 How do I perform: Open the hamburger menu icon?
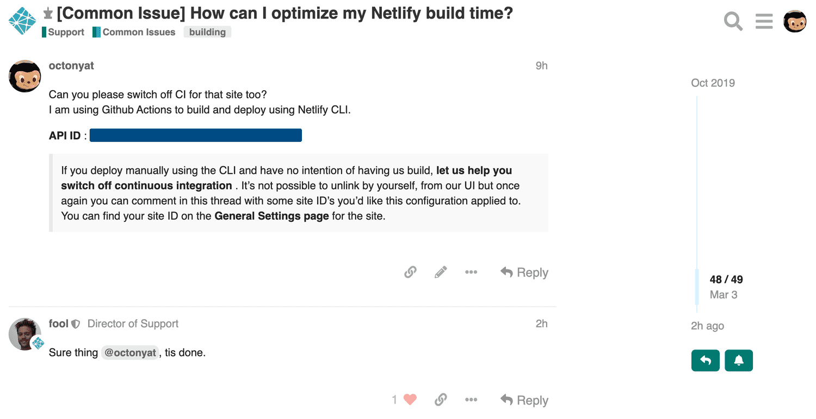(764, 21)
